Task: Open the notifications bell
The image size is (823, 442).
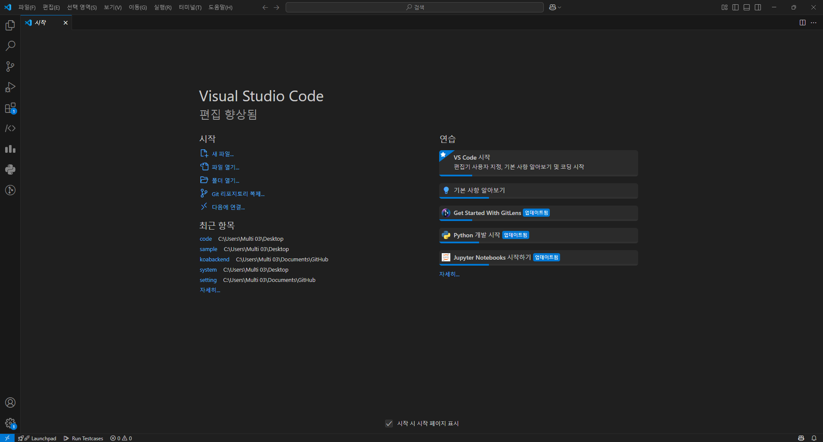Action: tap(814, 438)
